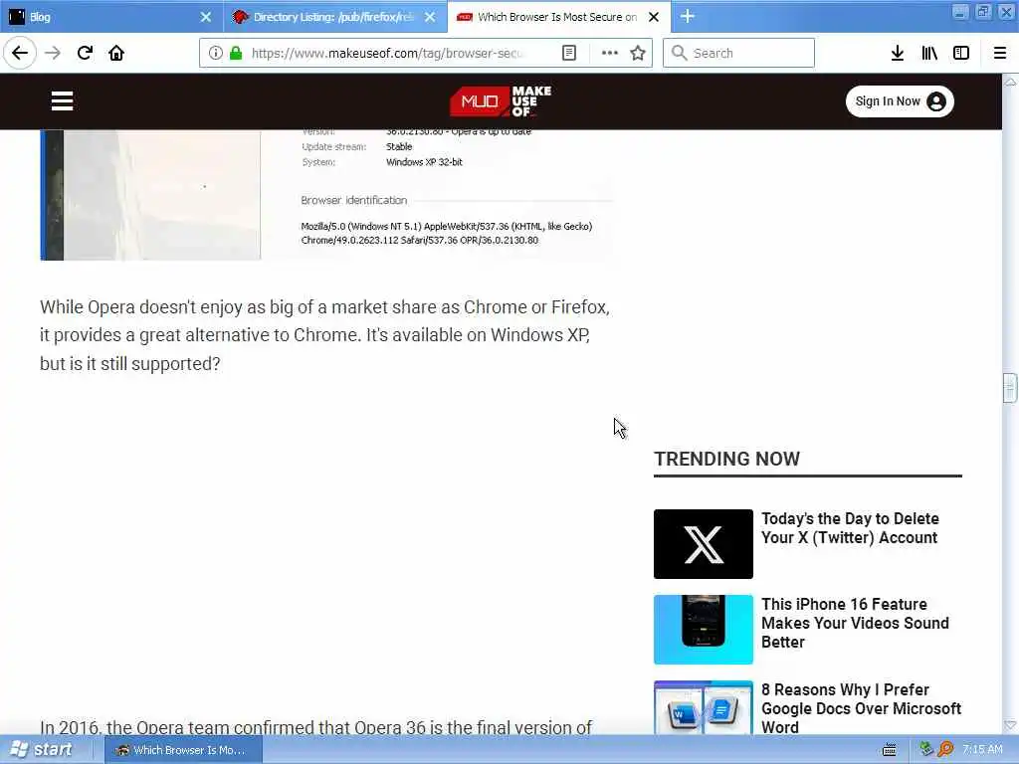Screen dimensions: 1019x764
Task: Toggle reader view in address bar
Action: coord(568,53)
